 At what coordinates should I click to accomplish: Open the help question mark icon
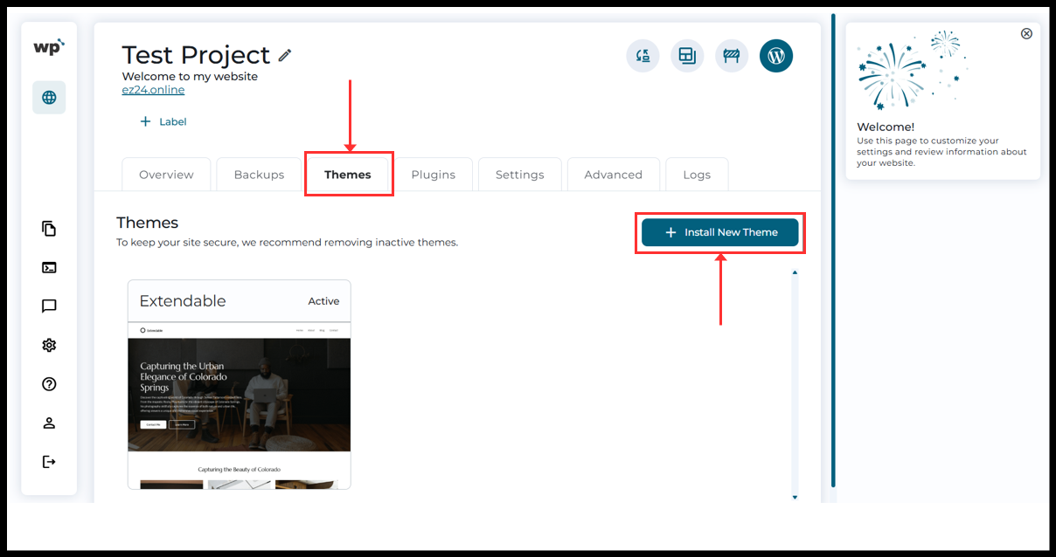(x=49, y=384)
